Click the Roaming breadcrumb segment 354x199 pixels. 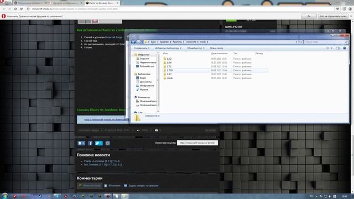tap(177, 42)
